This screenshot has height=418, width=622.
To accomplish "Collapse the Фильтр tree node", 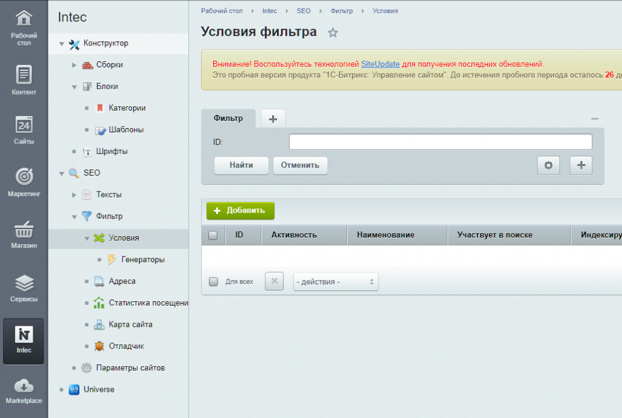I will coord(74,217).
